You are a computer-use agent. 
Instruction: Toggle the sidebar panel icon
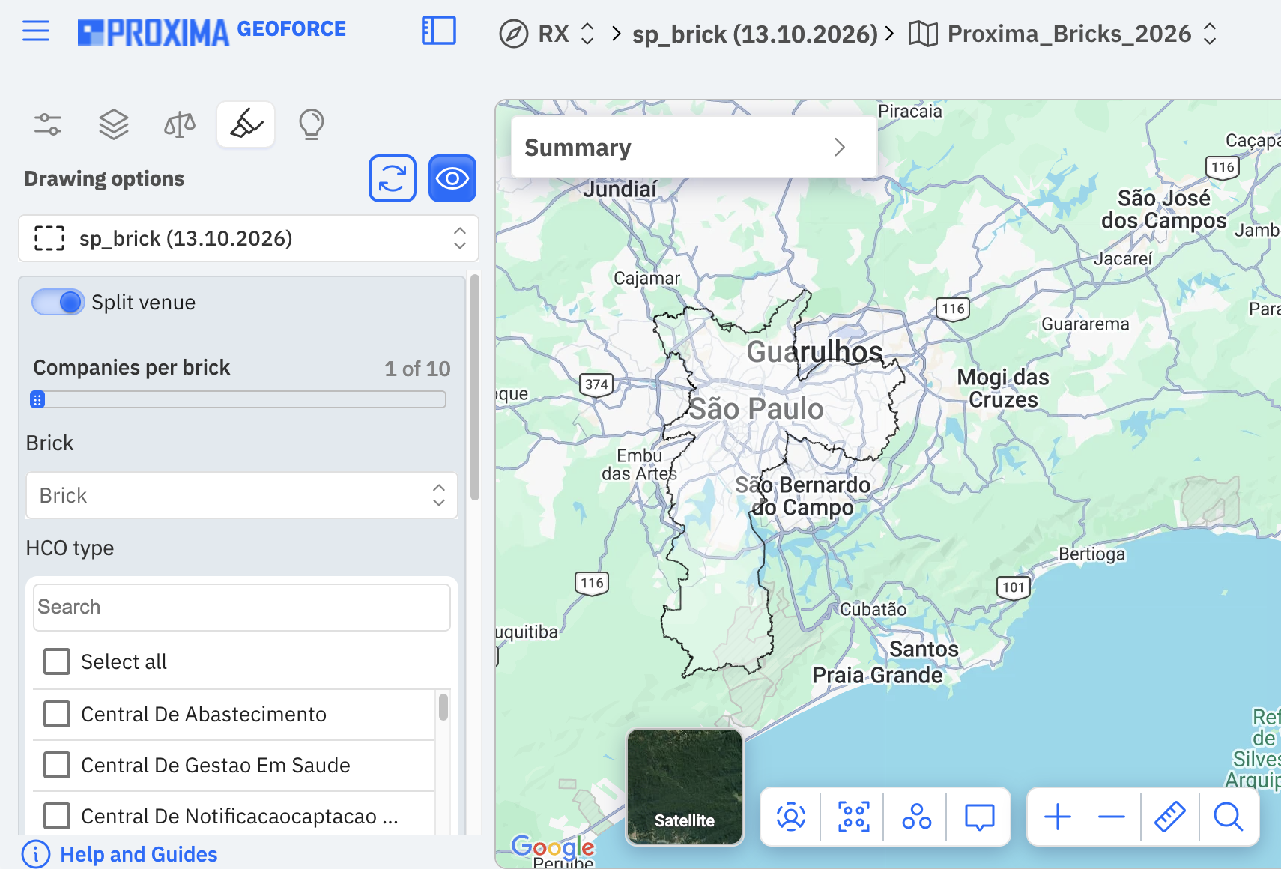(x=439, y=31)
